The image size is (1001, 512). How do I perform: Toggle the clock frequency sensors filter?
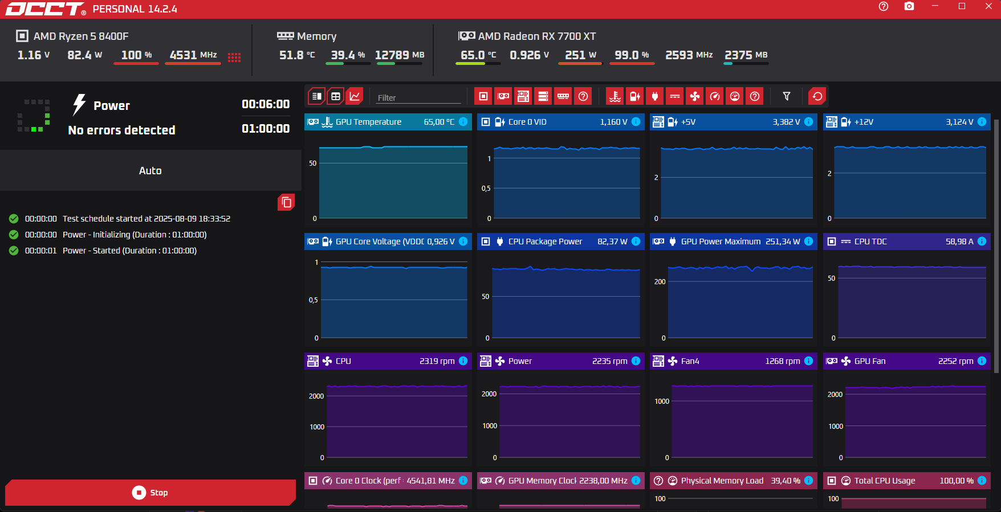click(714, 96)
